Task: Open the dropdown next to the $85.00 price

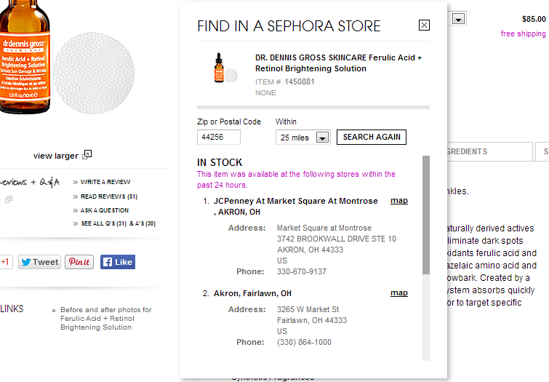Action: 458,19
